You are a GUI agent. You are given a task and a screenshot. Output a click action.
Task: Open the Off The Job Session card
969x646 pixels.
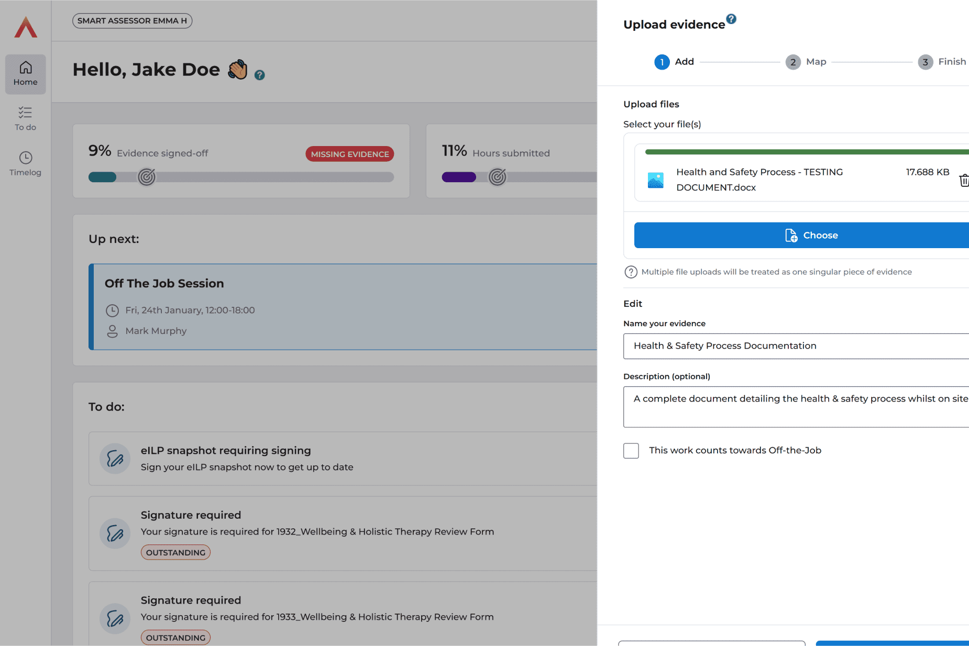pos(343,307)
